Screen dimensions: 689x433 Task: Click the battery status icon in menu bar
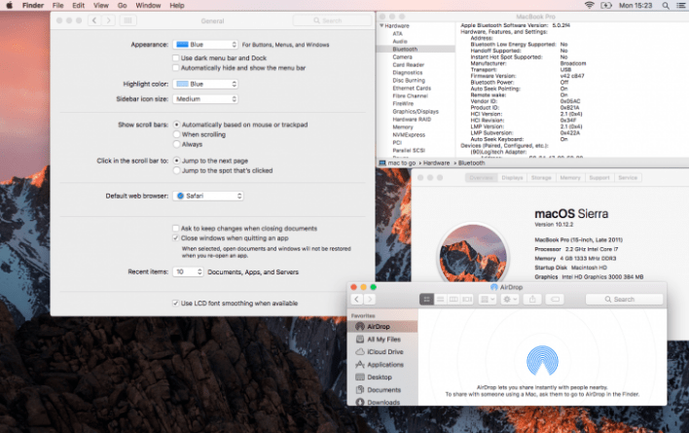click(x=606, y=5)
